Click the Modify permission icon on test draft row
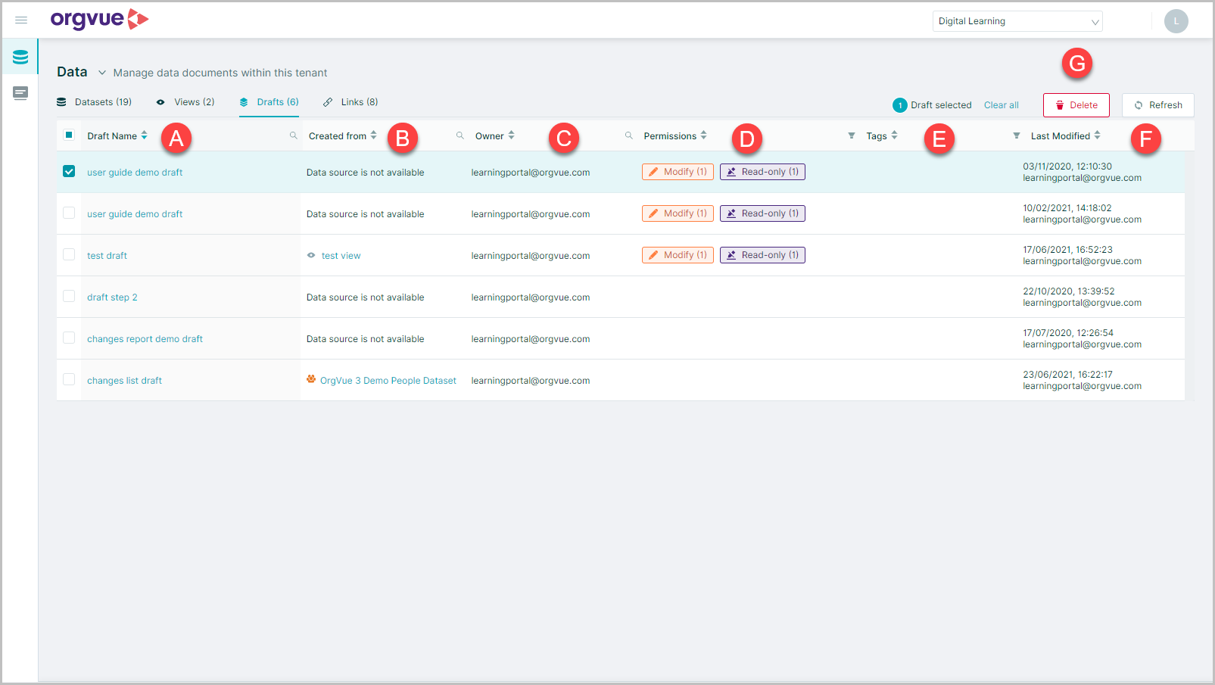 point(654,254)
